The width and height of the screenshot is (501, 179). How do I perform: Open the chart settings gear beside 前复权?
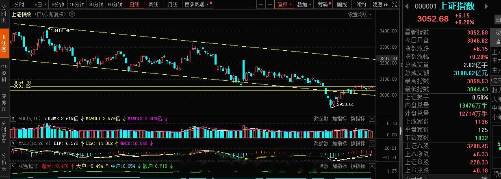click(x=72, y=14)
